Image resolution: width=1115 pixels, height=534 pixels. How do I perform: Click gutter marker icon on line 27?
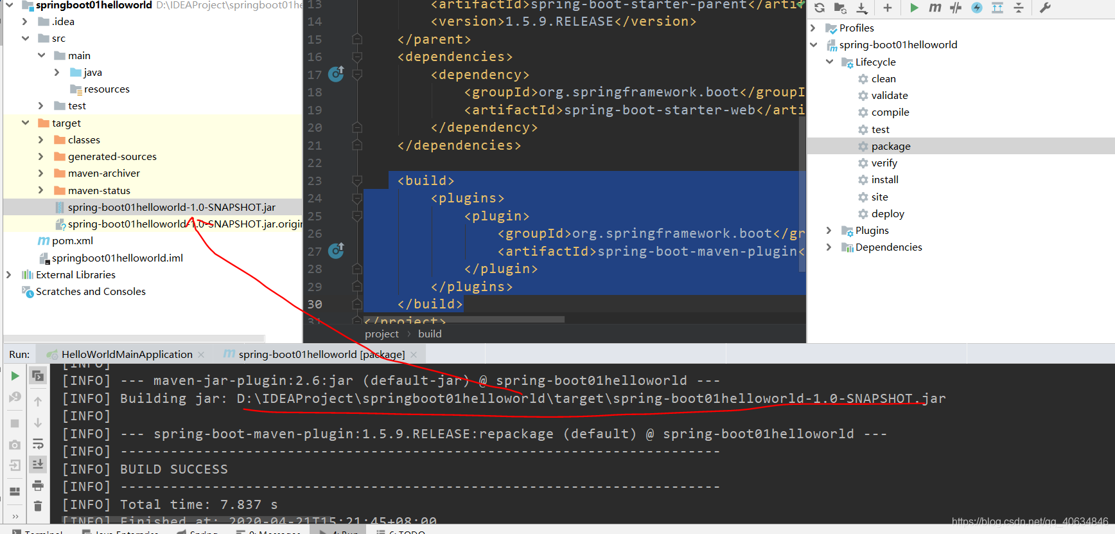pyautogui.click(x=336, y=251)
